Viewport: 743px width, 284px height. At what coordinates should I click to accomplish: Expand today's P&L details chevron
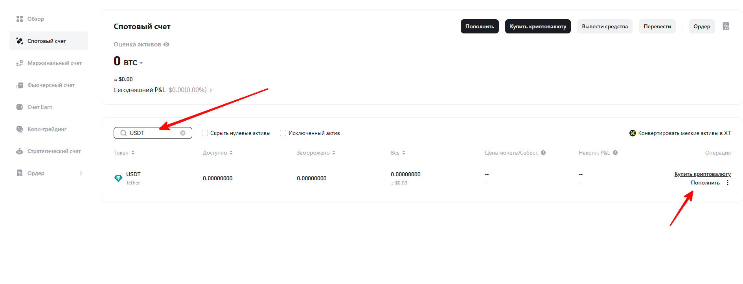coord(211,90)
